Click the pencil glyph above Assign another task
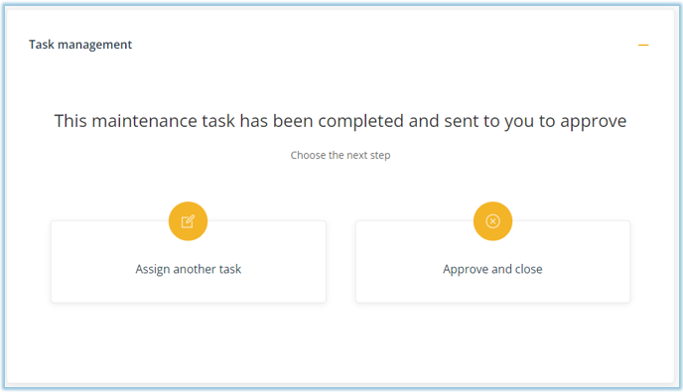 [188, 221]
